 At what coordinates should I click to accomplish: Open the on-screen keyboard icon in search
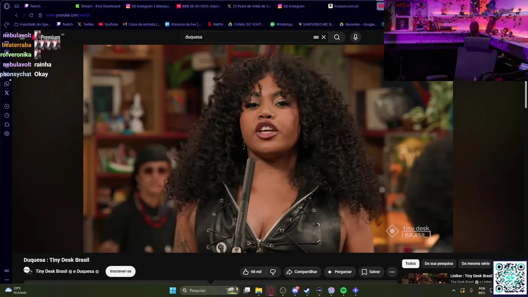pos(316,37)
